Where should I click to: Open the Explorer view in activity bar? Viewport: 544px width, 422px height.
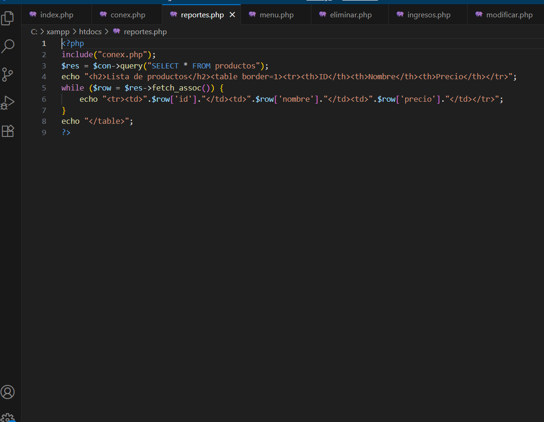pyautogui.click(x=8, y=18)
